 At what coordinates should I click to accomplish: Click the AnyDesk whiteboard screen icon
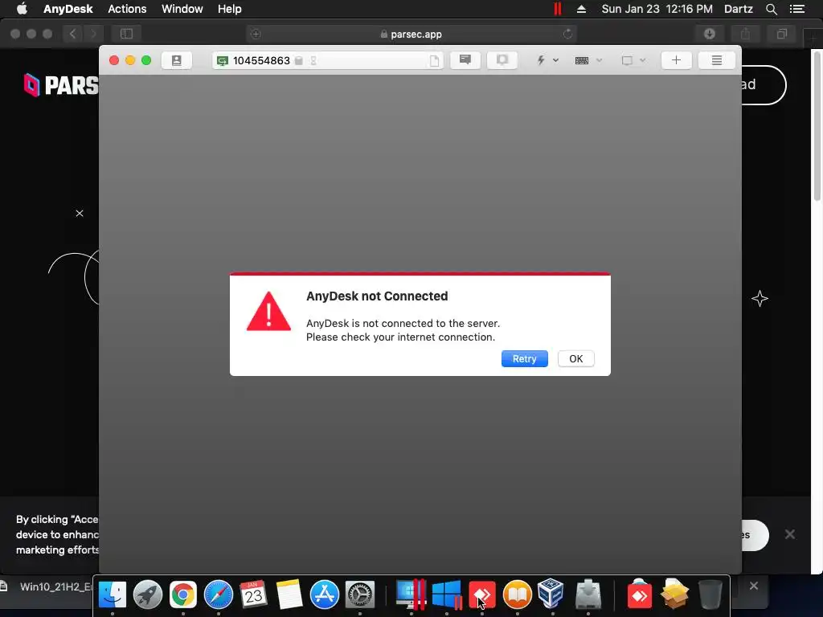coord(502,59)
